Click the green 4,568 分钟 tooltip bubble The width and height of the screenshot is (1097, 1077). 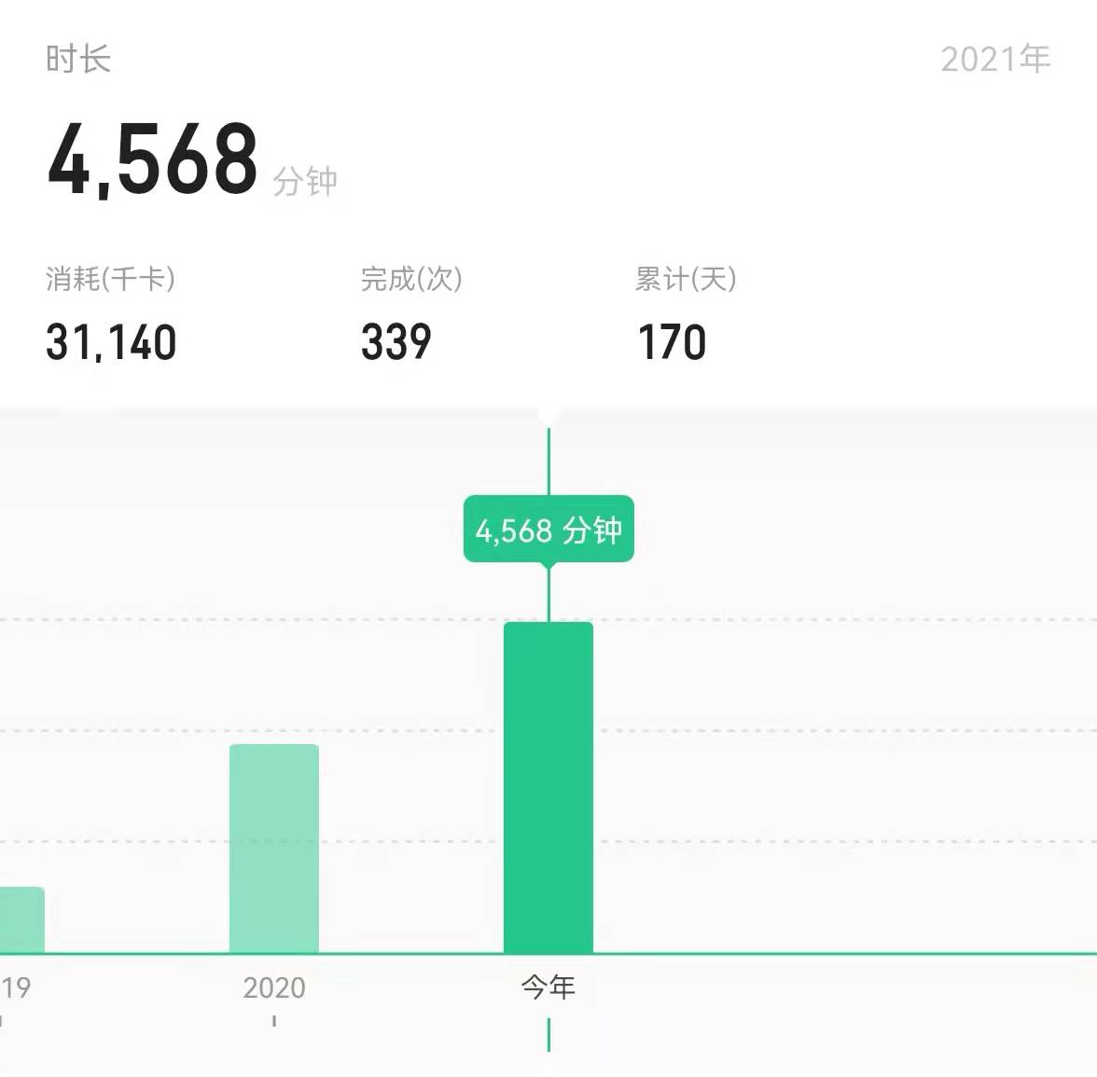(x=548, y=530)
